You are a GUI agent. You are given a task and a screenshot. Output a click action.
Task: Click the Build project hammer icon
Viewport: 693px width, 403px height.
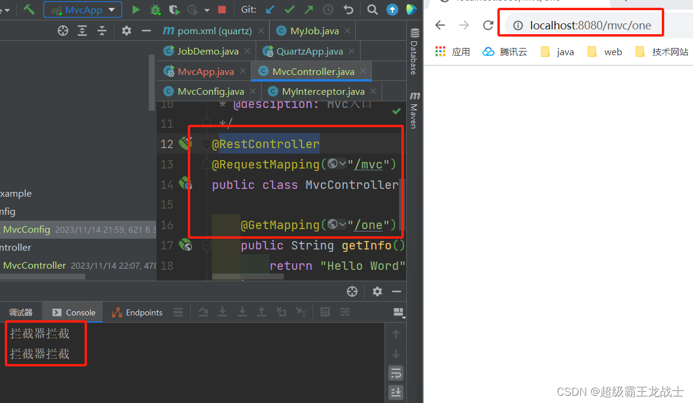click(x=29, y=9)
